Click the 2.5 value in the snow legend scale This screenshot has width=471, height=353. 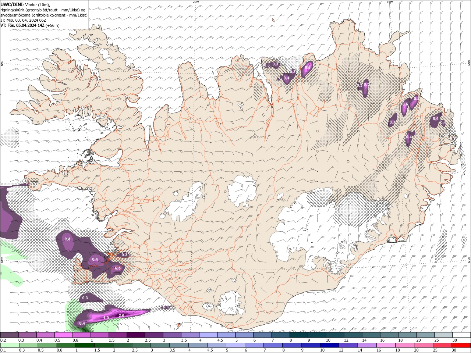click(x=148, y=340)
